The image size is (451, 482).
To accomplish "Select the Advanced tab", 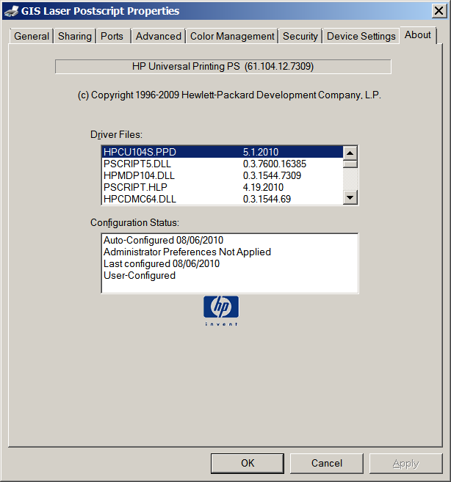I will click(x=159, y=36).
